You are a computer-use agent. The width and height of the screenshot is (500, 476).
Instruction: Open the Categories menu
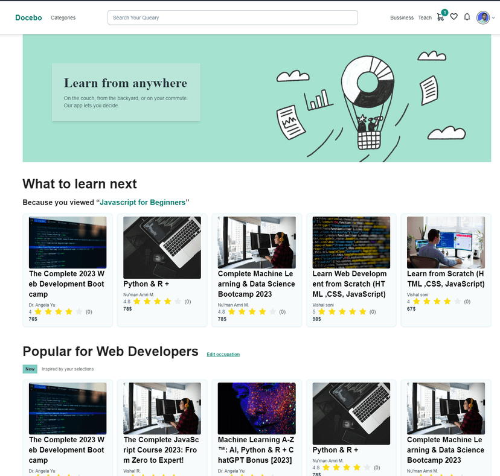tap(63, 18)
